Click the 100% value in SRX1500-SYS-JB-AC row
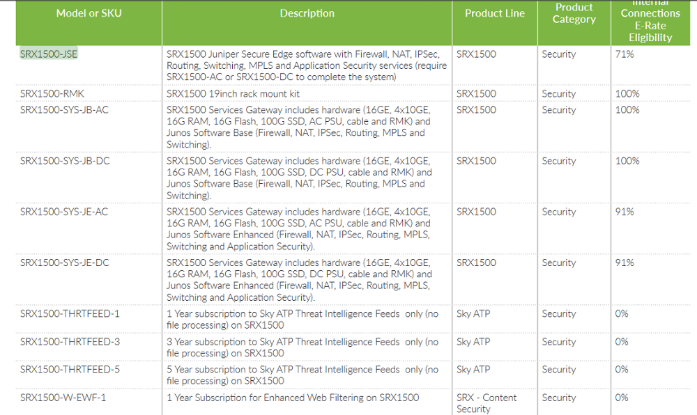 627,109
